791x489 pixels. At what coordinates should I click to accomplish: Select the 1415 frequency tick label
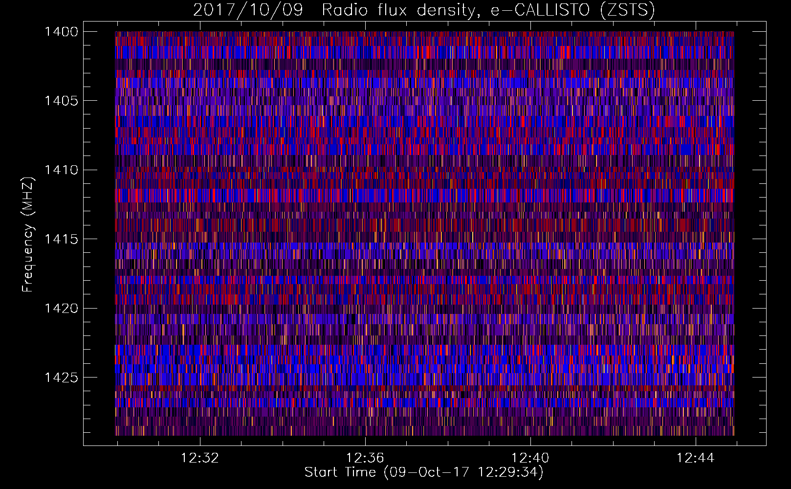click(61, 239)
